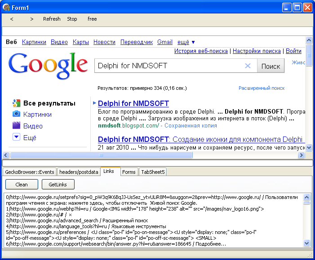Click links list scrollbar down arrow

click(x=307, y=243)
